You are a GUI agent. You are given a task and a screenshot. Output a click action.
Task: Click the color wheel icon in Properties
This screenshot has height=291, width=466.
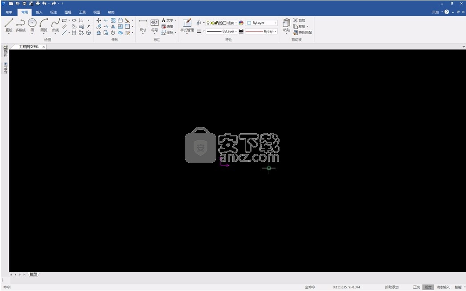click(x=241, y=23)
